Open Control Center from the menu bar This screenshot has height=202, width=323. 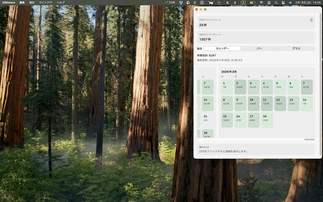pos(284,2)
